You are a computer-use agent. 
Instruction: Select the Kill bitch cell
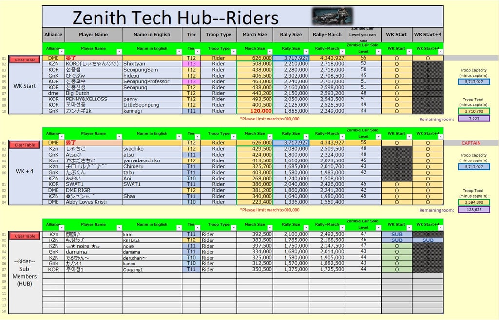point(152,240)
